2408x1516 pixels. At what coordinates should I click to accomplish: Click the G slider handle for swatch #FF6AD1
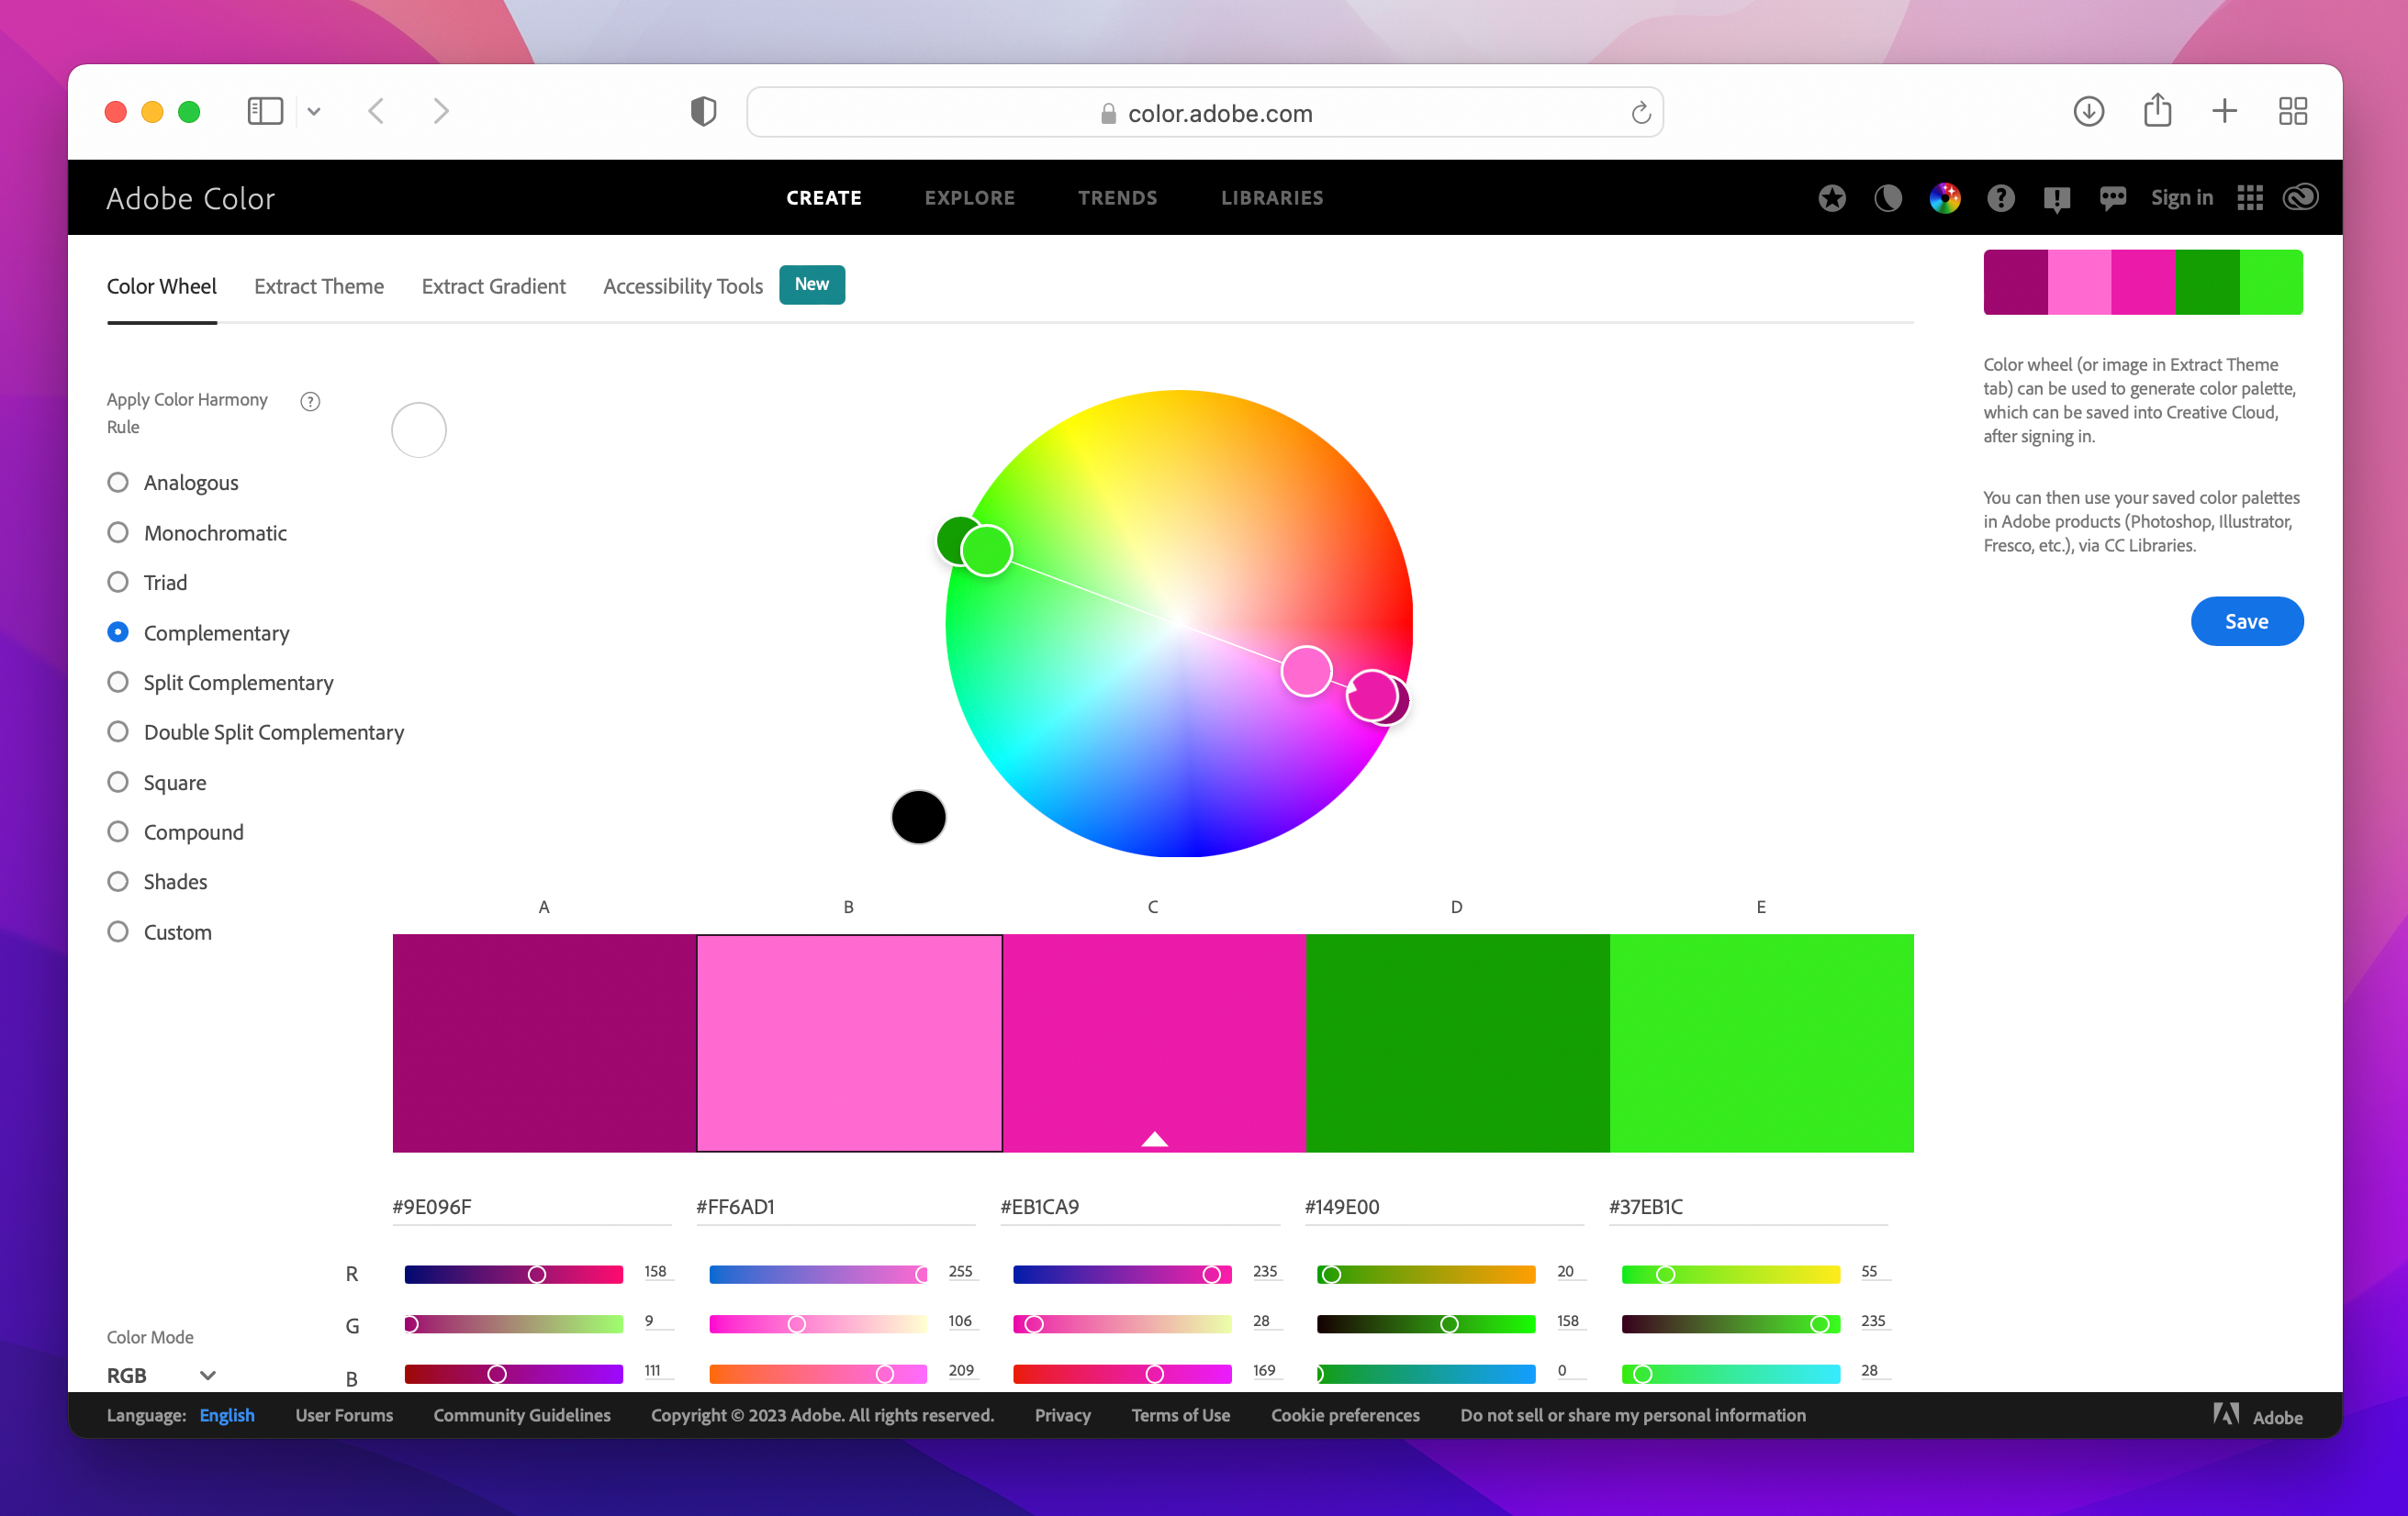(x=796, y=1323)
